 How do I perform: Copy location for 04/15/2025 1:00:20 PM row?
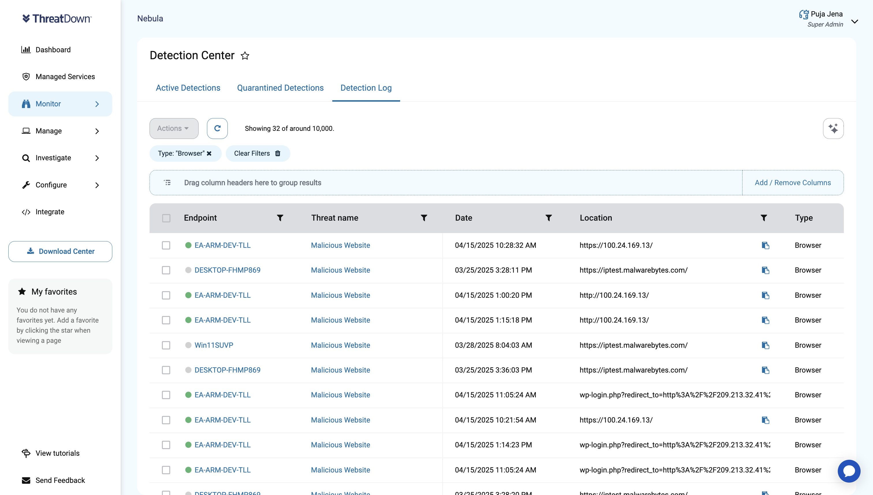tap(765, 295)
